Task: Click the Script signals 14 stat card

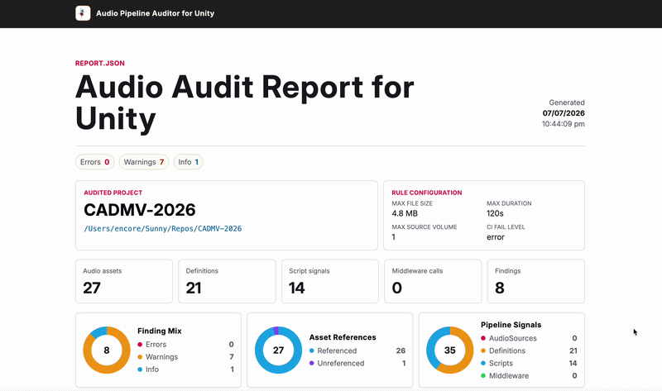Action: pos(330,281)
